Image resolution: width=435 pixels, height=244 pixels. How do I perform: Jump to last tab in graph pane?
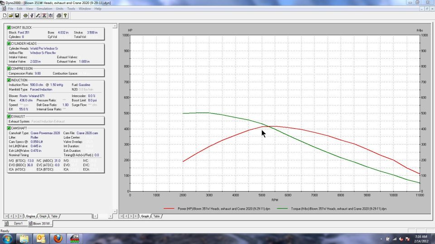(x=135, y=216)
